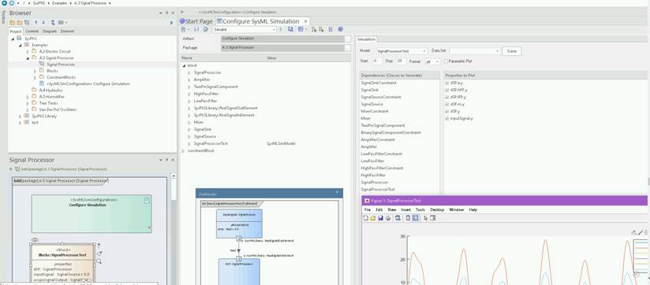Click the up arrow icon in Browser toolbar
Screen dimensions: 650x285
[36, 22]
